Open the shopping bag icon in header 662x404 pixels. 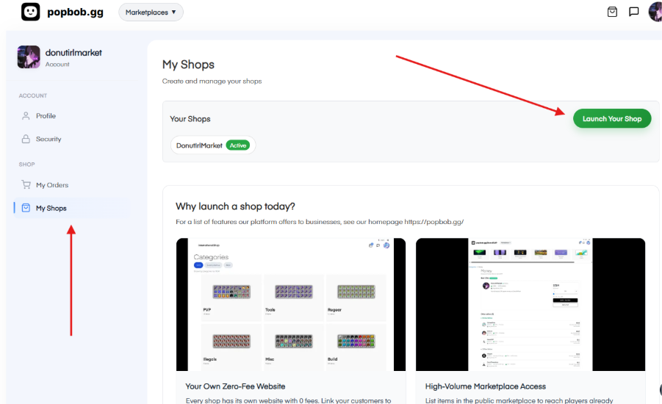612,12
